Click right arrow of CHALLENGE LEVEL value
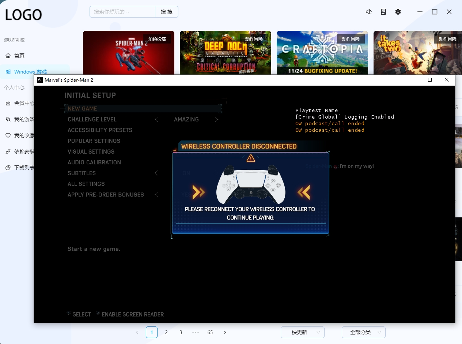 click(216, 119)
